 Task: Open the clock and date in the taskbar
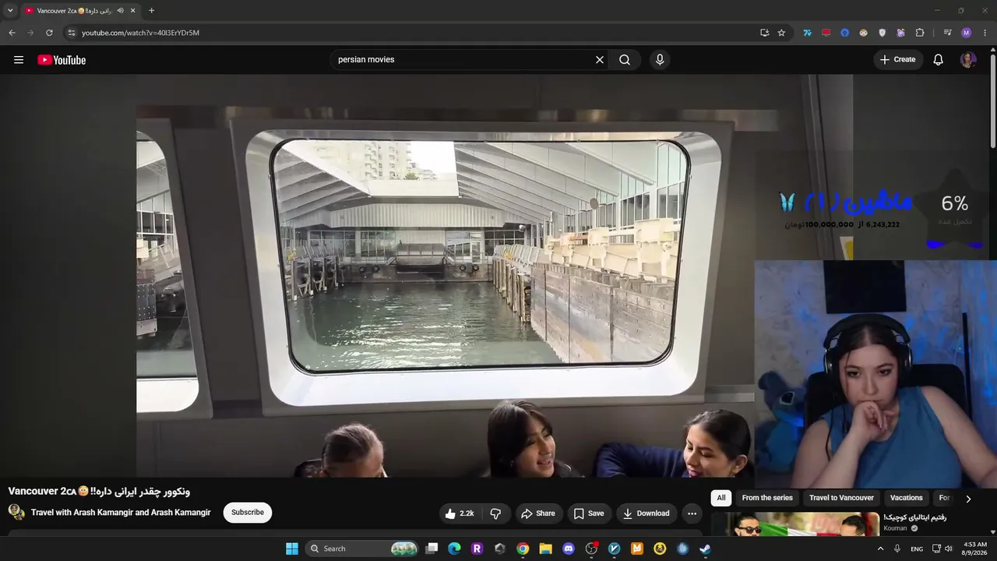pos(974,549)
